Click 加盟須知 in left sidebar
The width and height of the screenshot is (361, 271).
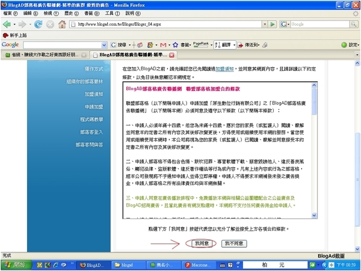click(x=94, y=94)
